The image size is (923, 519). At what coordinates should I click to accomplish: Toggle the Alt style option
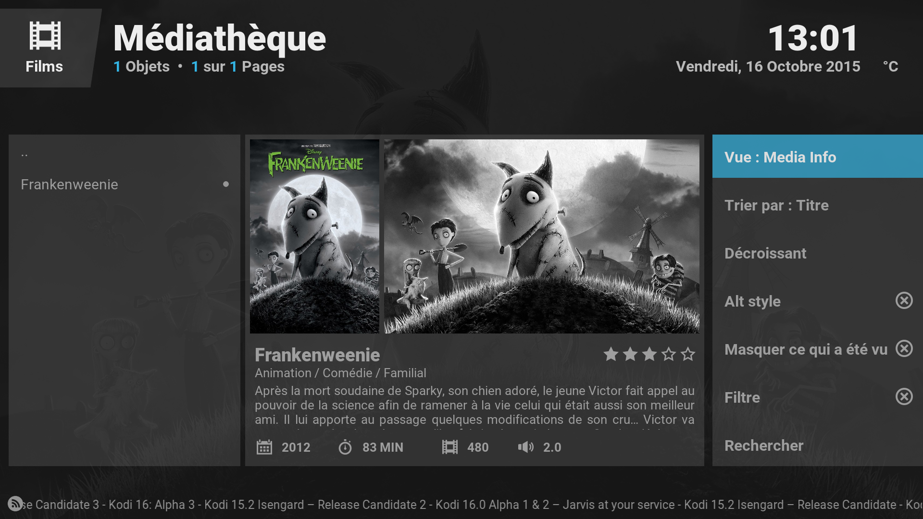pos(818,301)
